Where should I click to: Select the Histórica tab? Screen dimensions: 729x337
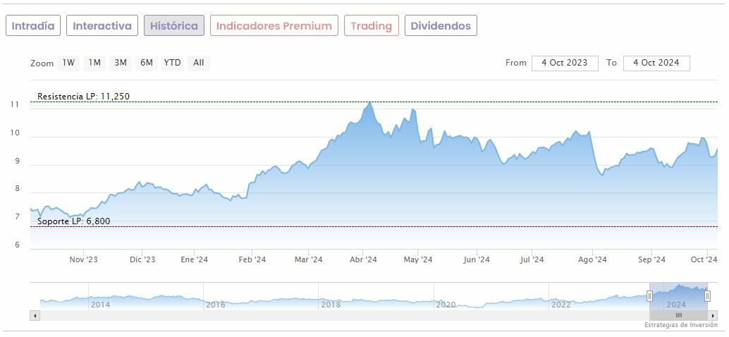pos(174,26)
